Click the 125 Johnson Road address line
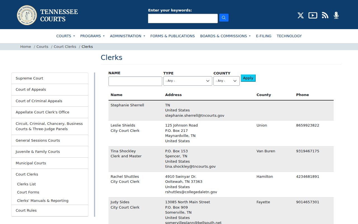Viewport: 358px width, 224px height. pyautogui.click(x=181, y=125)
